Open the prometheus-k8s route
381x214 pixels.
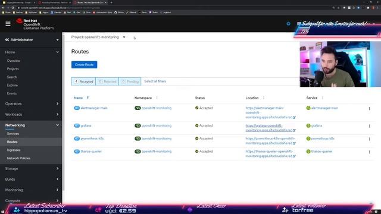[x=92, y=139]
